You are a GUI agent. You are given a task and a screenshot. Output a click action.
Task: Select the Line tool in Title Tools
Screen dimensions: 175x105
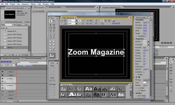[54, 50]
